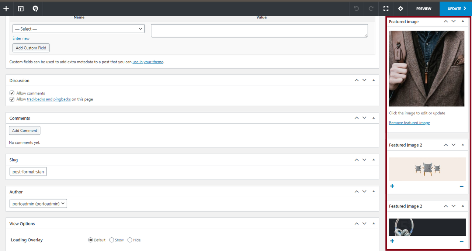This screenshot has width=472, height=251.
Task: Click the redo arrow icon
Action: tap(371, 8)
